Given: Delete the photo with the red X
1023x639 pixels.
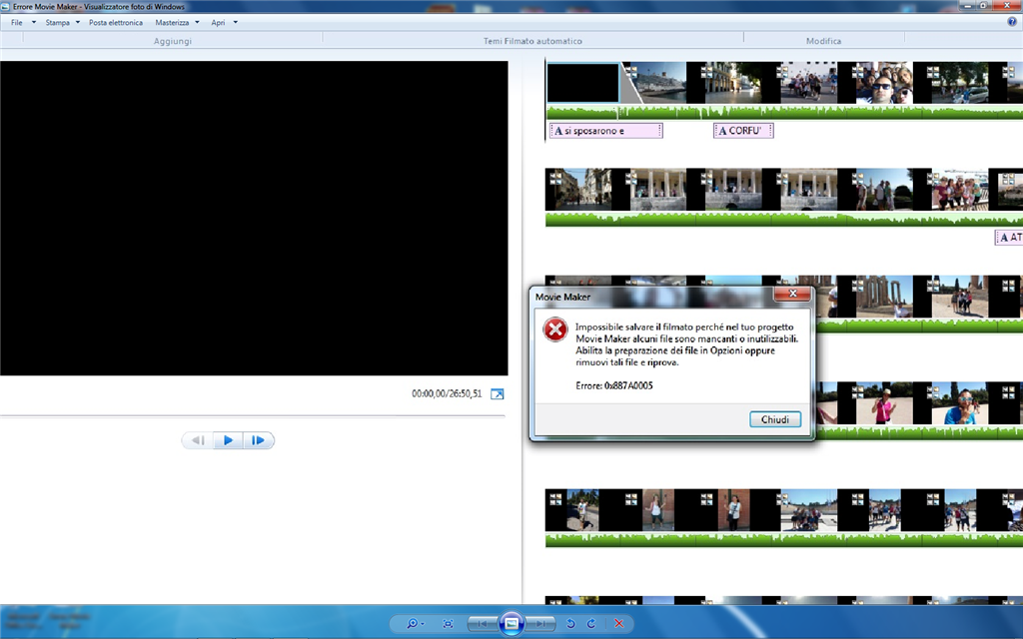Looking at the screenshot, I should point(619,623).
